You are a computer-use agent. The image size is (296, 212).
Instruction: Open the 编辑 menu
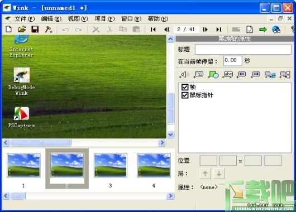click(x=51, y=18)
